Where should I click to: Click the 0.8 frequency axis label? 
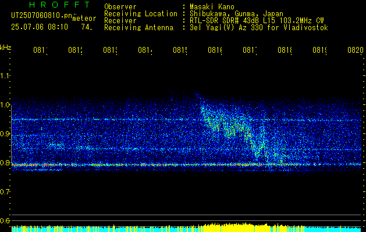[x=5, y=162]
